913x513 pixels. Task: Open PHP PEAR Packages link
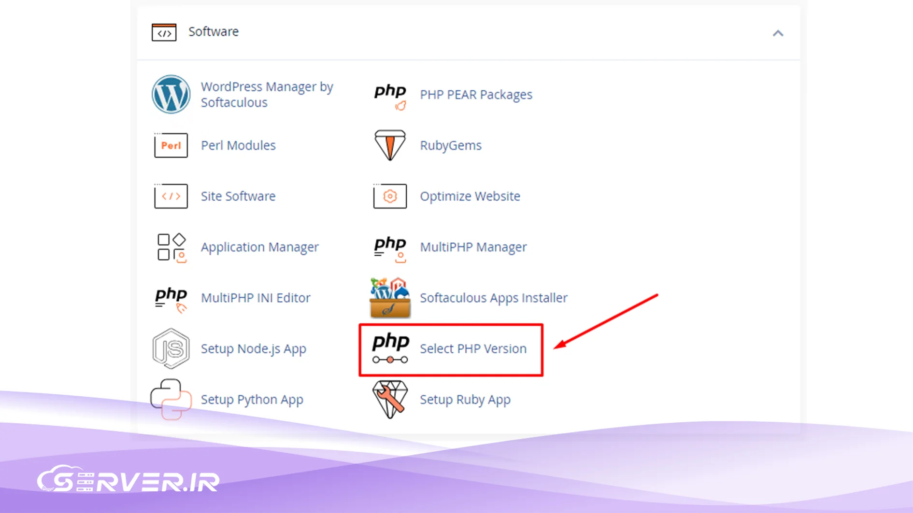tap(476, 95)
